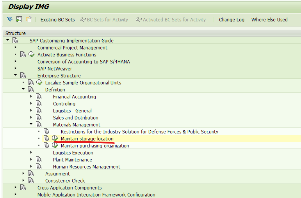The width and height of the screenshot is (301, 198).
Task: Open documentation icon for Financial Accounting
Action: [x=39, y=96]
